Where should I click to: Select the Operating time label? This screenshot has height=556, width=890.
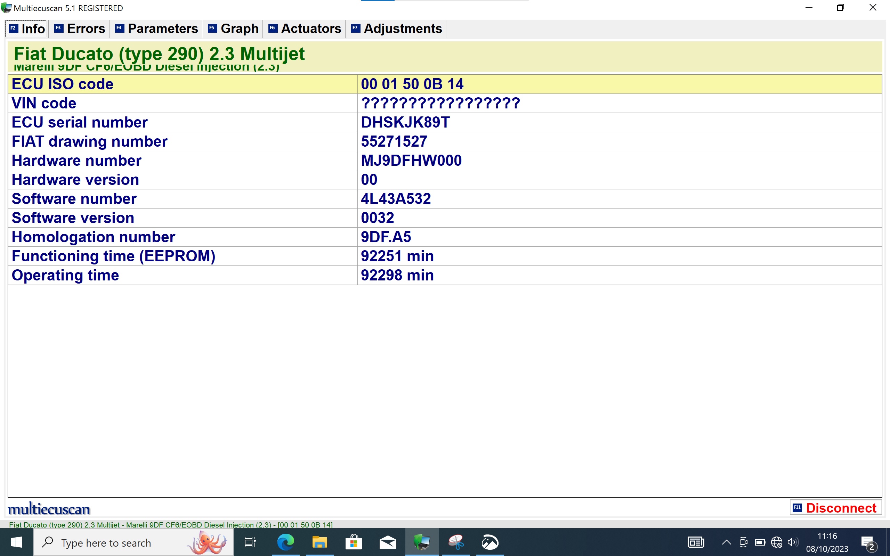click(65, 276)
